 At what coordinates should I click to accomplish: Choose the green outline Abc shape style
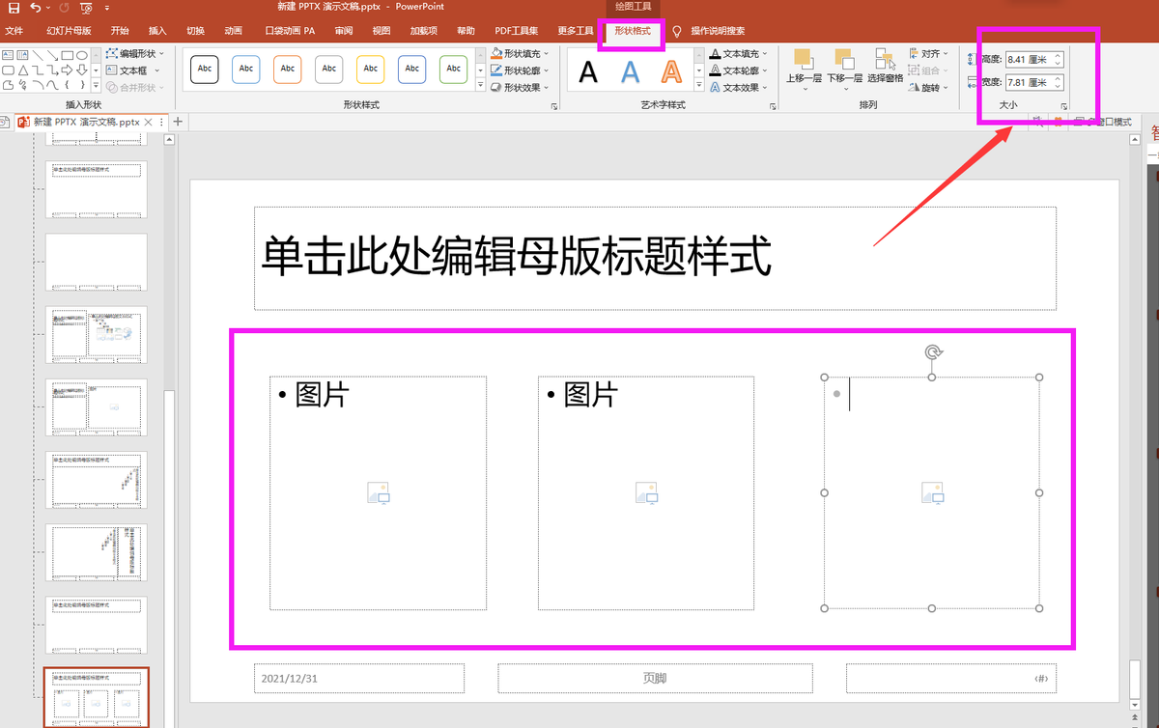pos(454,70)
